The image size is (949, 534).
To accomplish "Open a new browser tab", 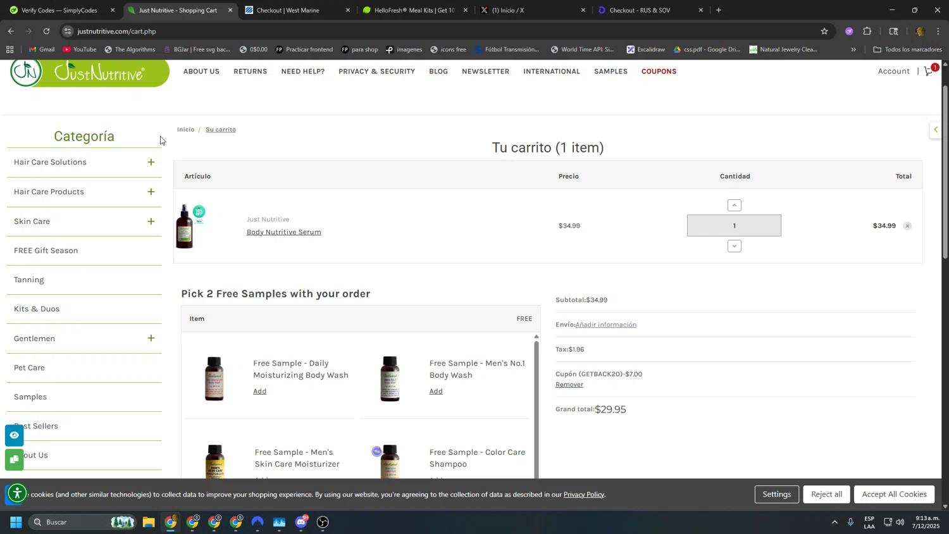I will click(x=719, y=10).
